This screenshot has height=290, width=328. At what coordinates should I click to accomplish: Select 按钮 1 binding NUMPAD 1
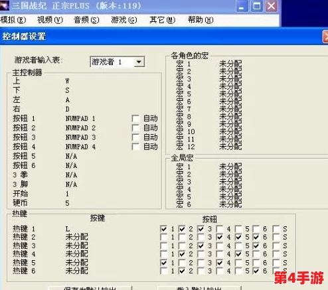coord(80,119)
